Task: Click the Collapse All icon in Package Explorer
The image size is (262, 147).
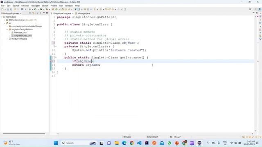Action: (30, 13)
